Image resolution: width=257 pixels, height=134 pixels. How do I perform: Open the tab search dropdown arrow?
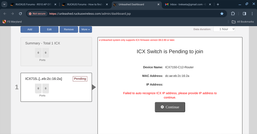point(4,4)
